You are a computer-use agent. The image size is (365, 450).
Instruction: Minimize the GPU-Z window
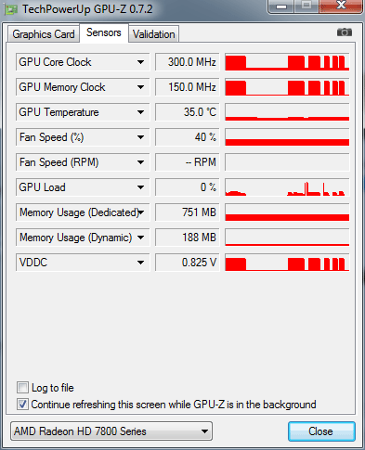click(x=281, y=6)
